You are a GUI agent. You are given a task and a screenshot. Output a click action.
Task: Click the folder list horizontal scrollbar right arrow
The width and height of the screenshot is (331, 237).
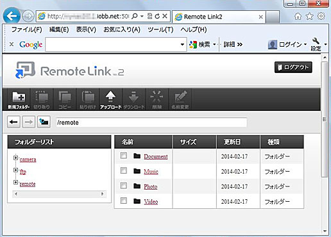[103, 194]
